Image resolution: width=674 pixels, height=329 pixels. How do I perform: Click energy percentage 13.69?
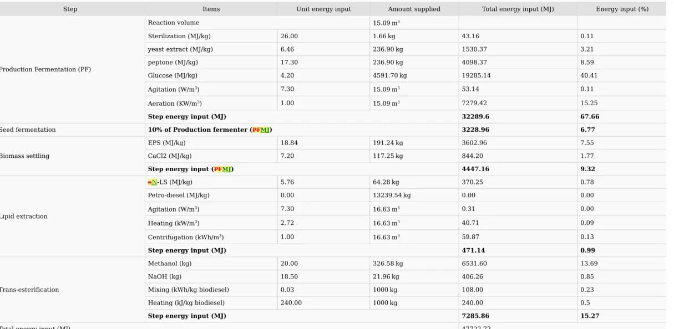589,264
